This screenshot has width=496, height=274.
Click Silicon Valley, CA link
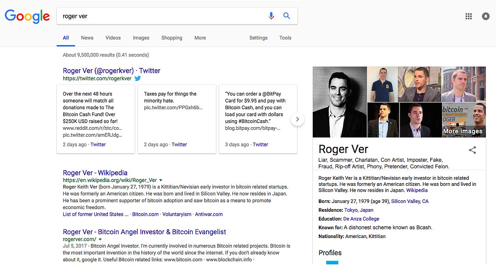tap(410, 201)
